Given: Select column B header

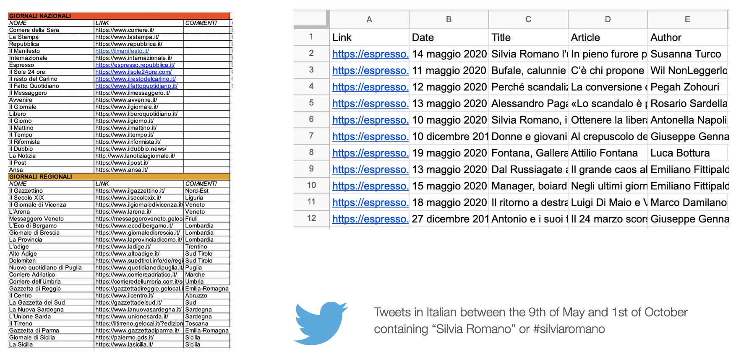Looking at the screenshot, I should point(449,19).
